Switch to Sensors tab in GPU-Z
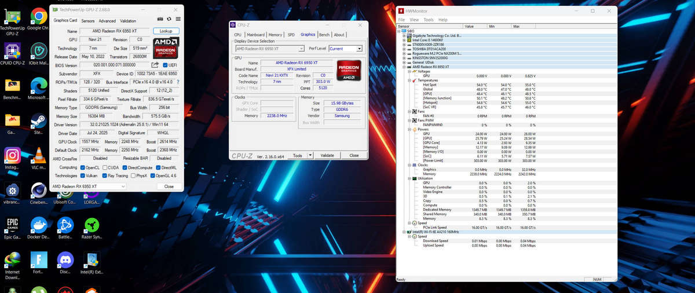The image size is (695, 293). tap(88, 21)
